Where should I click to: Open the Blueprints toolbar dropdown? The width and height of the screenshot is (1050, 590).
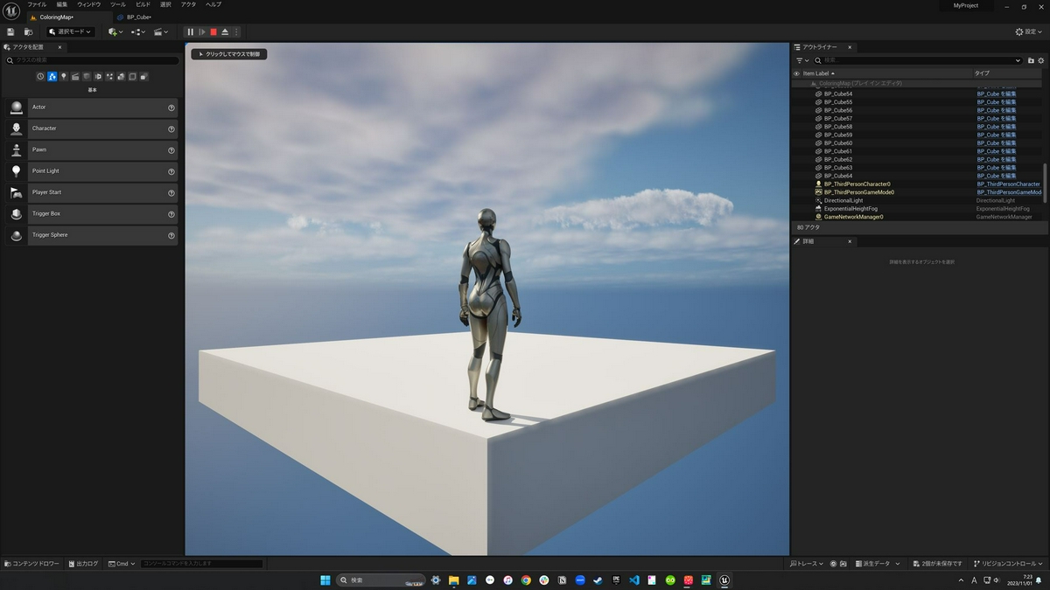[138, 31]
